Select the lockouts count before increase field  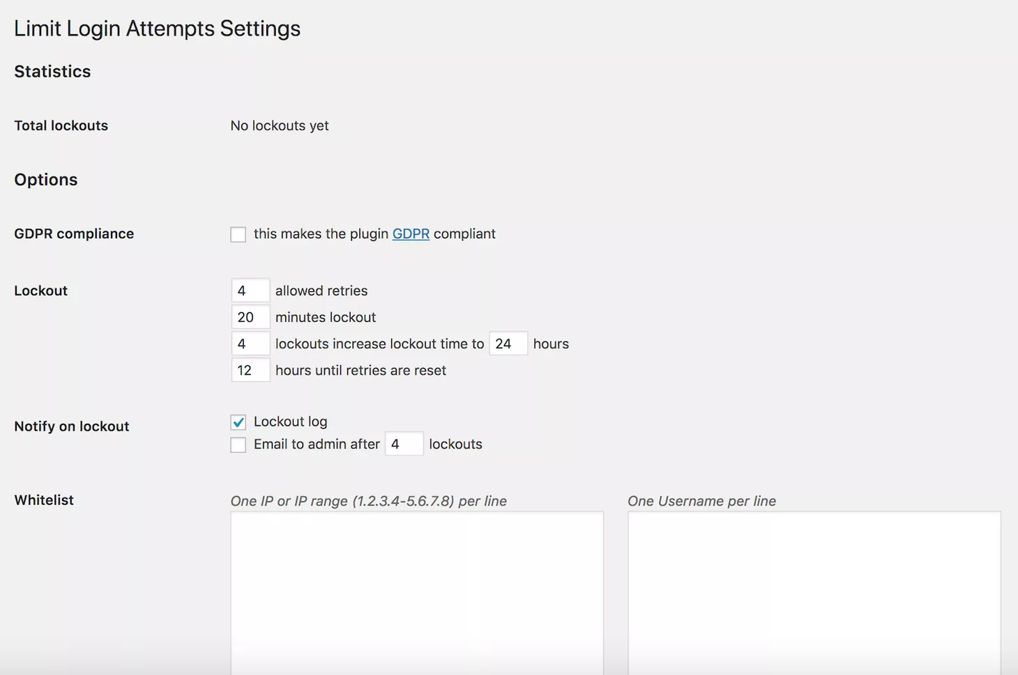pyautogui.click(x=250, y=343)
